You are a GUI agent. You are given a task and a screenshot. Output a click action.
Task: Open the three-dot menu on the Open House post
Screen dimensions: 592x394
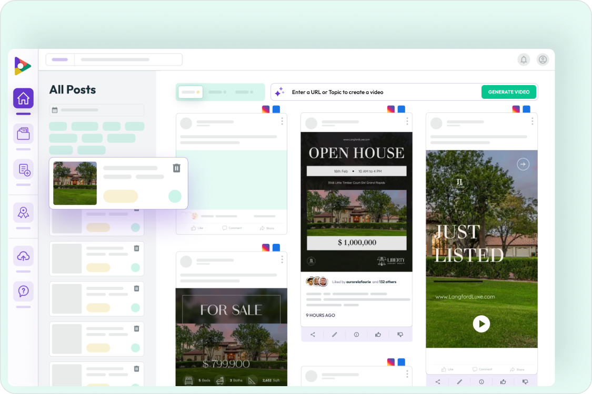(407, 121)
